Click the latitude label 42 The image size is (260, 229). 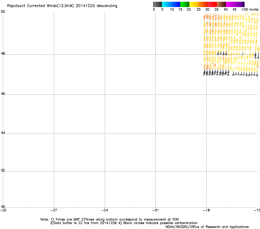tap(3, 170)
